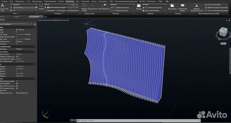Click the Продолжить dimension tool
This screenshot has height=123, width=231.
(73, 11)
